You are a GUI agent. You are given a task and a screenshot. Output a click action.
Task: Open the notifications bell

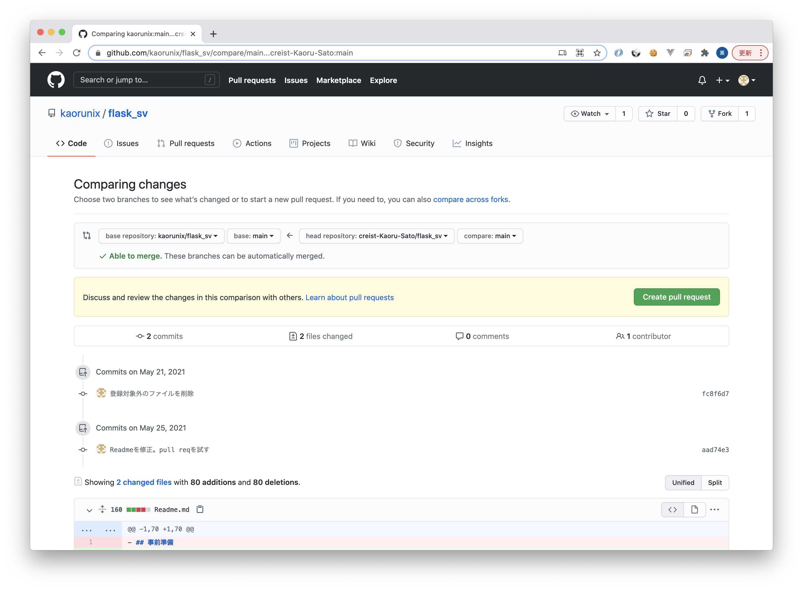click(x=702, y=80)
